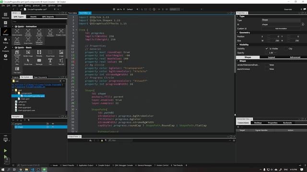Open the Opacity value dropdown arrow
The height and width of the screenshot is (172, 307).
pos(275,53)
